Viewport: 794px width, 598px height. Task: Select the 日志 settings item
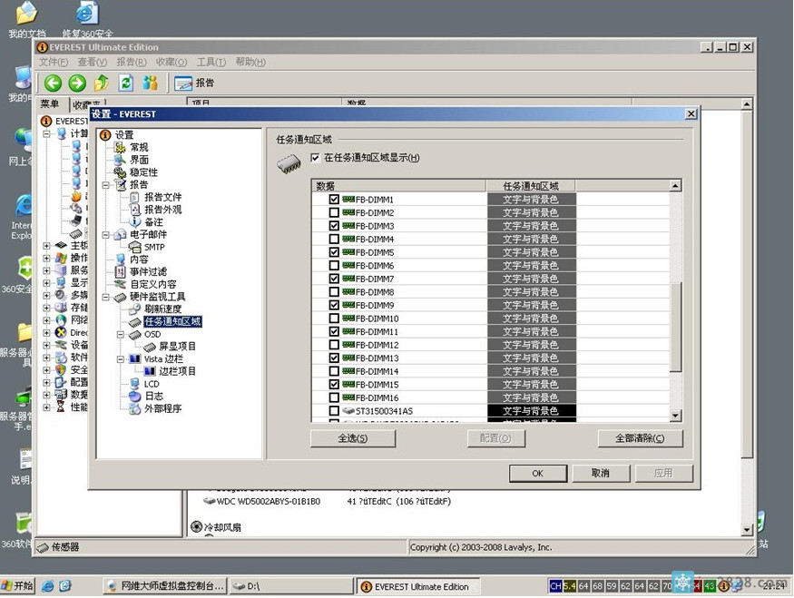coord(153,397)
